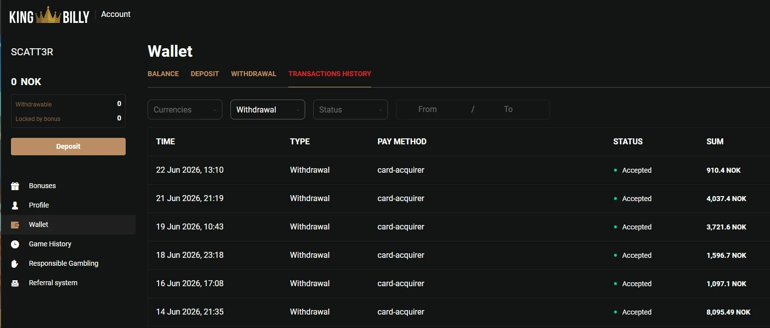Click Withdrawal type in the 16 Jun row
The width and height of the screenshot is (770, 328).
tap(310, 284)
